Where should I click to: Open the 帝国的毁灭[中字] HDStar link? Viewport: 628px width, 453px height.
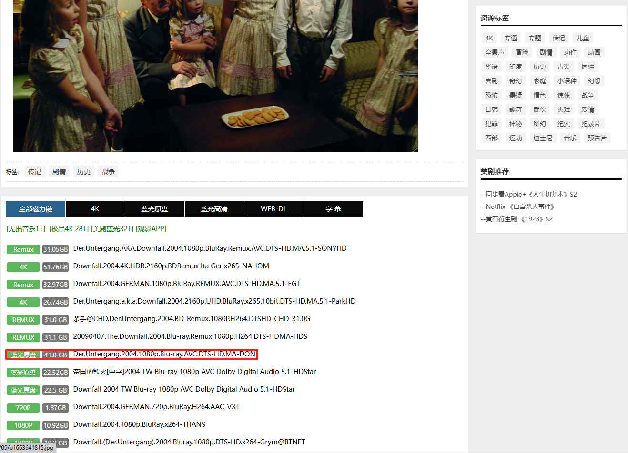tap(194, 372)
